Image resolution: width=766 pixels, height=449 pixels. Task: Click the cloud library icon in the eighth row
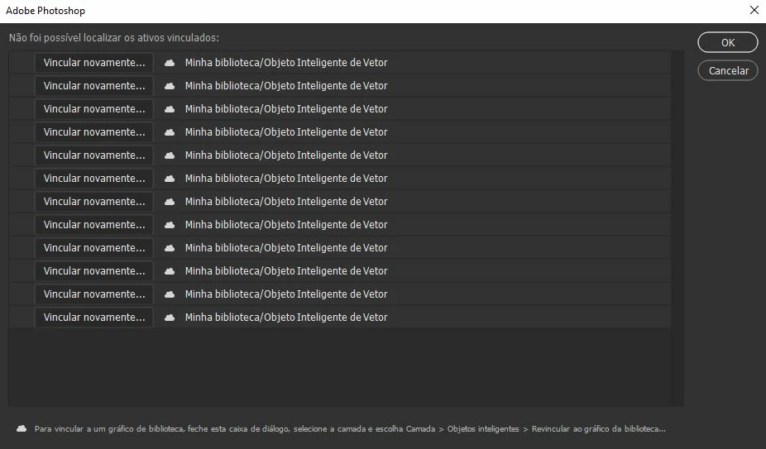(x=170, y=225)
